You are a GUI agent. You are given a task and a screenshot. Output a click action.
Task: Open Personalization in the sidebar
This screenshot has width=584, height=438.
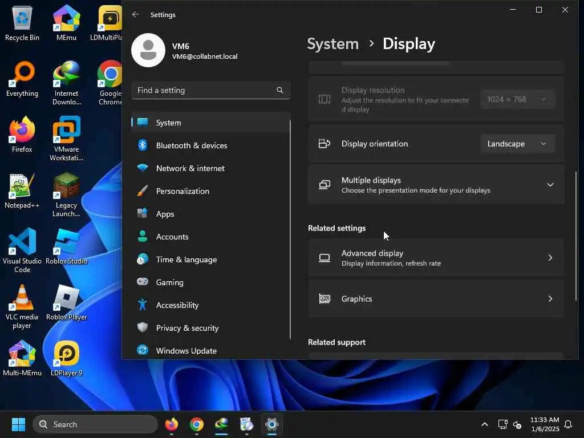[x=211, y=191]
